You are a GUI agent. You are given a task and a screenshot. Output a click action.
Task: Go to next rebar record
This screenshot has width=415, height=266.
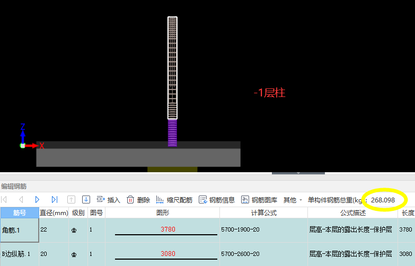37,200
